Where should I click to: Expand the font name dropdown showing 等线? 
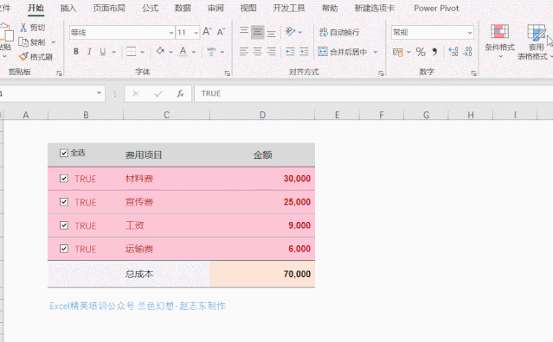171,33
